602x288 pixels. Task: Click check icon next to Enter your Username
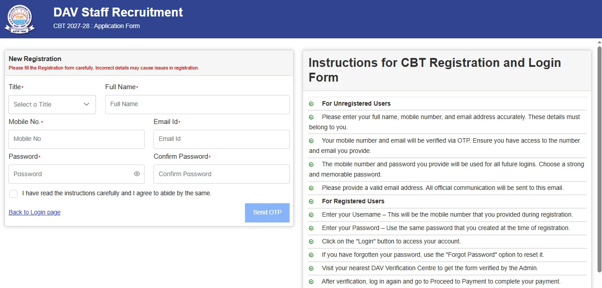point(311,215)
